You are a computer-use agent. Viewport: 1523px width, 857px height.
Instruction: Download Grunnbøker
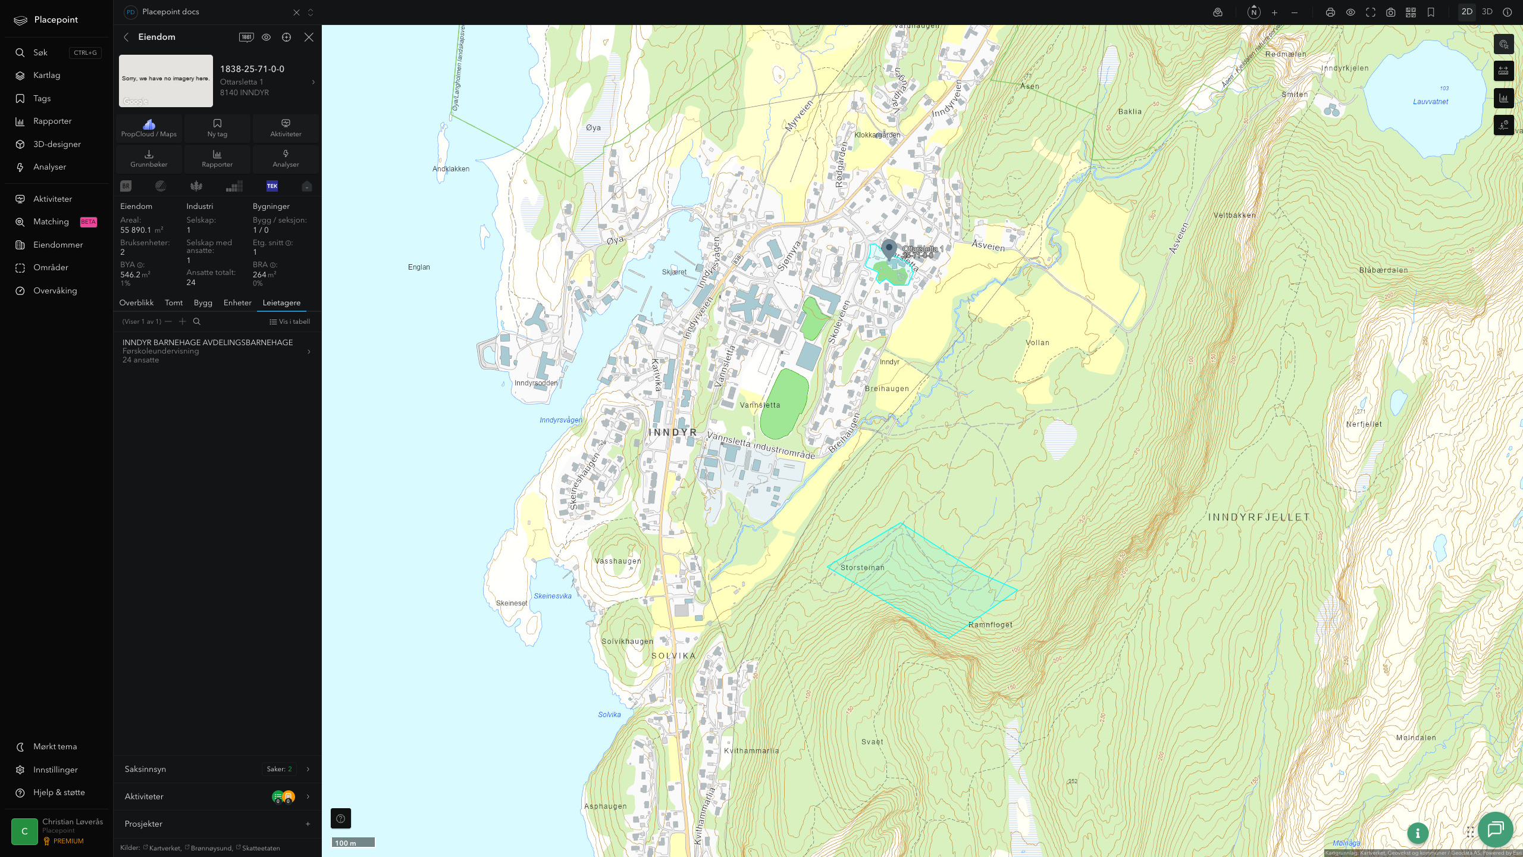[x=149, y=158]
